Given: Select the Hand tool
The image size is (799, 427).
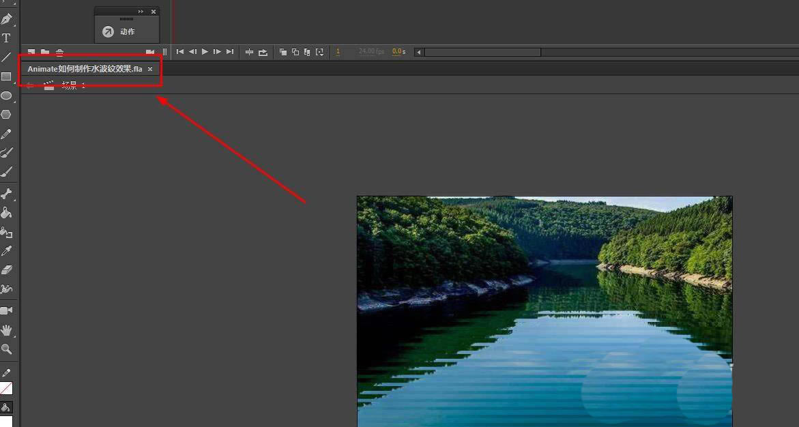Looking at the screenshot, I should tap(6, 330).
